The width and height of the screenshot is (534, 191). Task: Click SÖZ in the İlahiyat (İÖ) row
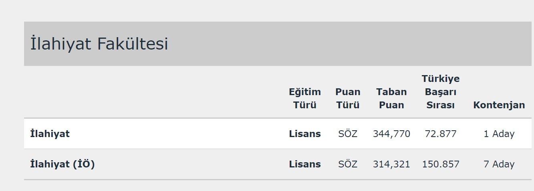pyautogui.click(x=347, y=164)
